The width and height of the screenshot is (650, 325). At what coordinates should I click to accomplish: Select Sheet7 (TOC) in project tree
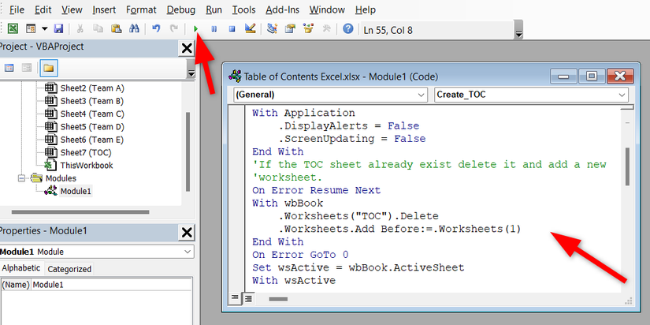pos(86,152)
